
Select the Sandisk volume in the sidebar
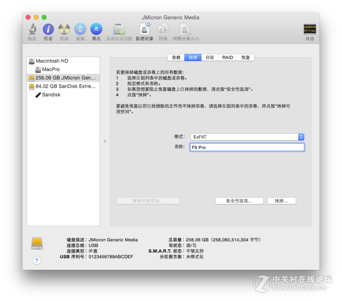tap(51, 95)
